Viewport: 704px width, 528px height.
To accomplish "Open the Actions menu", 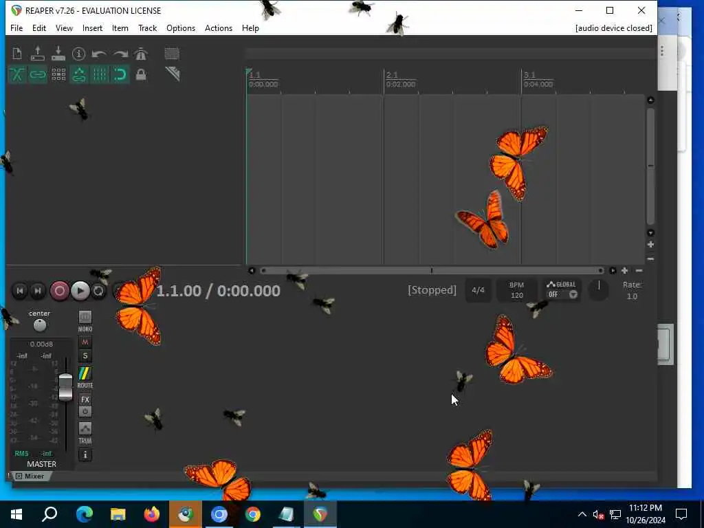I will coord(218,27).
